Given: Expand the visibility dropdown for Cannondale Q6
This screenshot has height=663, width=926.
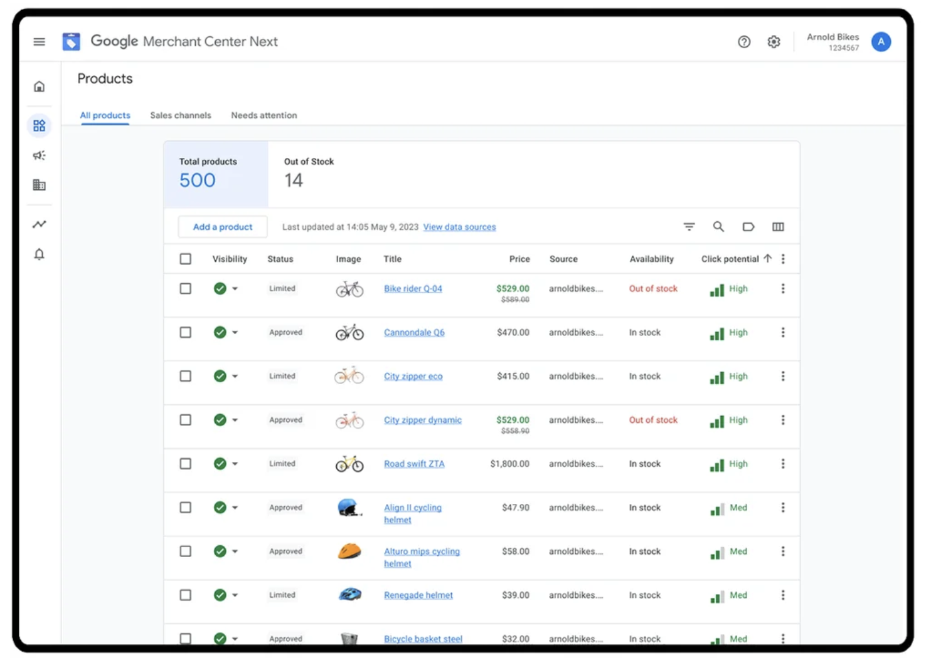Looking at the screenshot, I should point(236,332).
